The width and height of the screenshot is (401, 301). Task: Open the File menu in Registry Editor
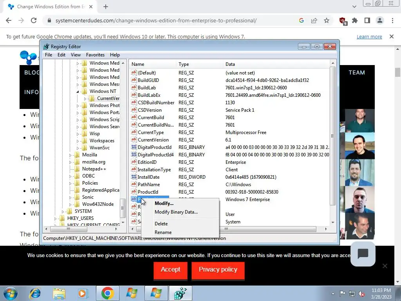48,55
